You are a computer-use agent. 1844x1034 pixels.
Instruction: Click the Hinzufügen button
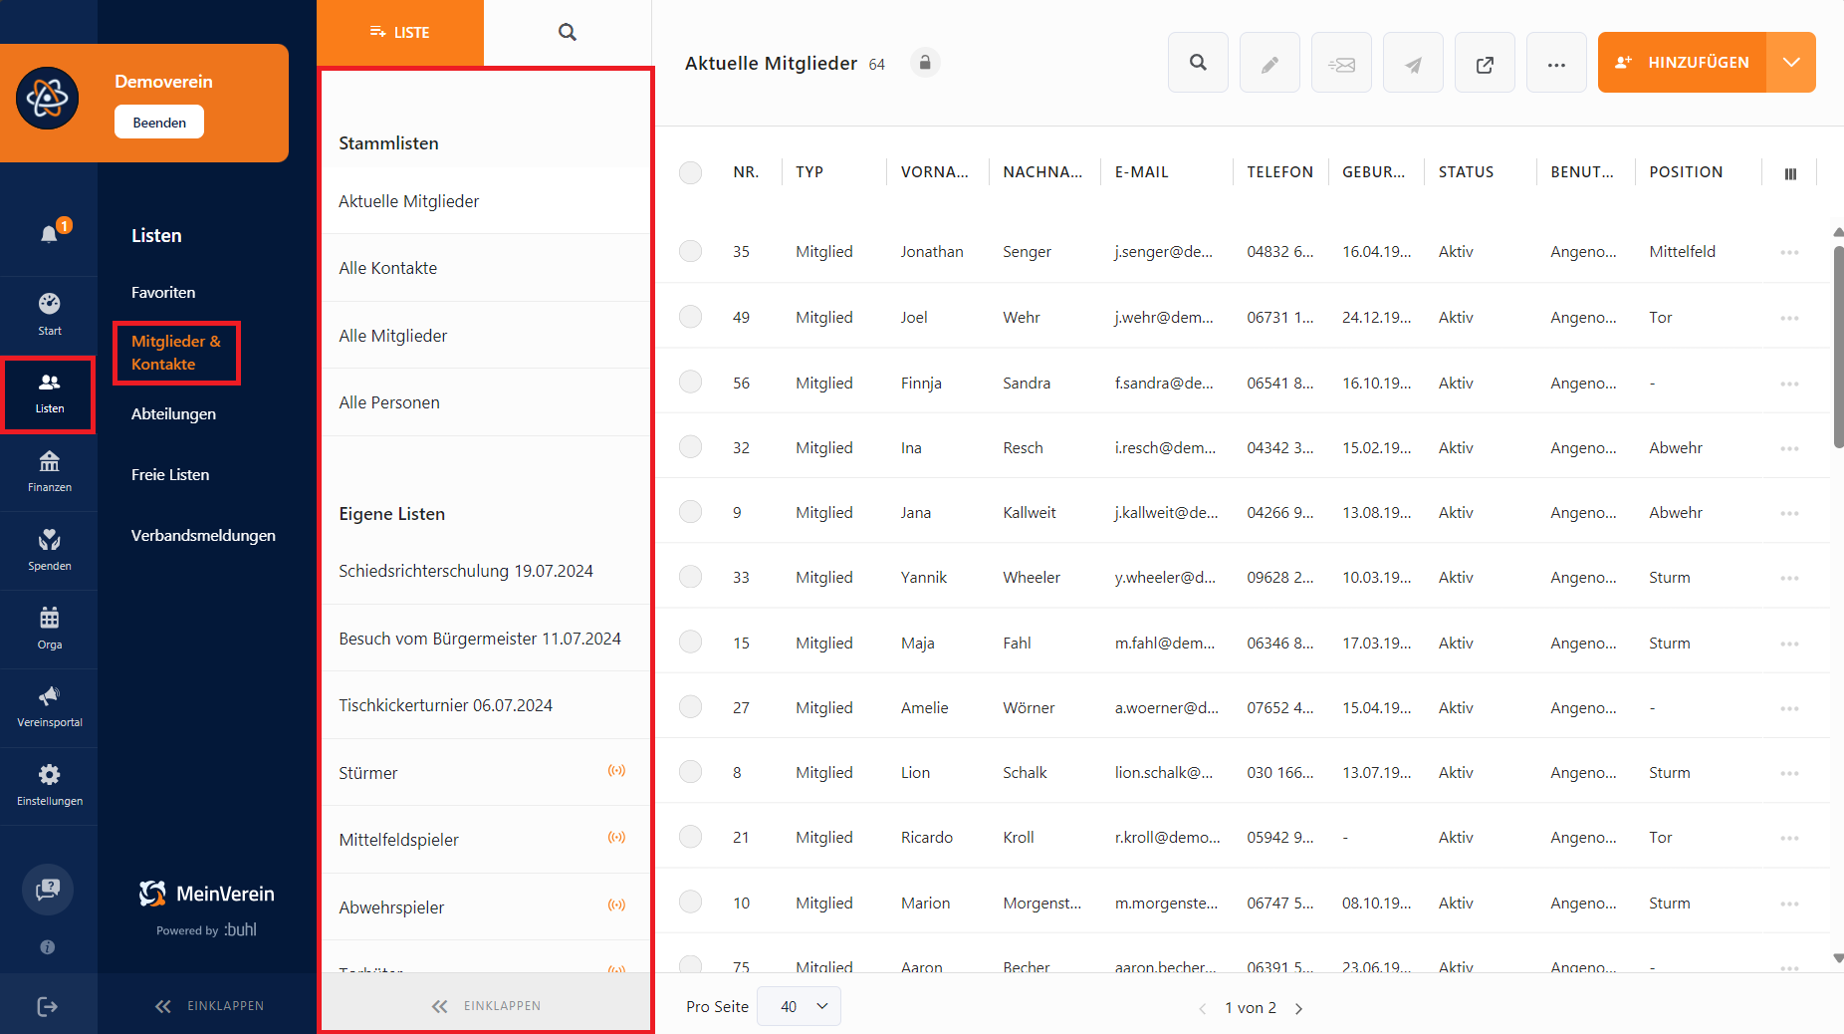coord(1683,62)
